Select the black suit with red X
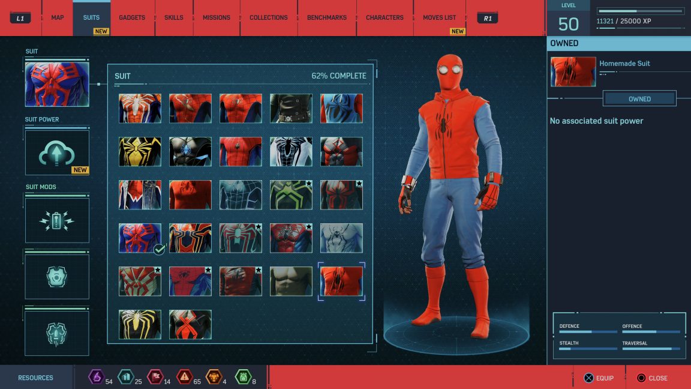Image resolution: width=691 pixels, height=389 pixels. pyautogui.click(x=190, y=324)
